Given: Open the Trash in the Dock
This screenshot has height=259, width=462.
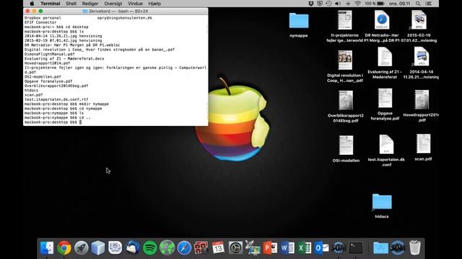Looking at the screenshot, I should pos(415,247).
